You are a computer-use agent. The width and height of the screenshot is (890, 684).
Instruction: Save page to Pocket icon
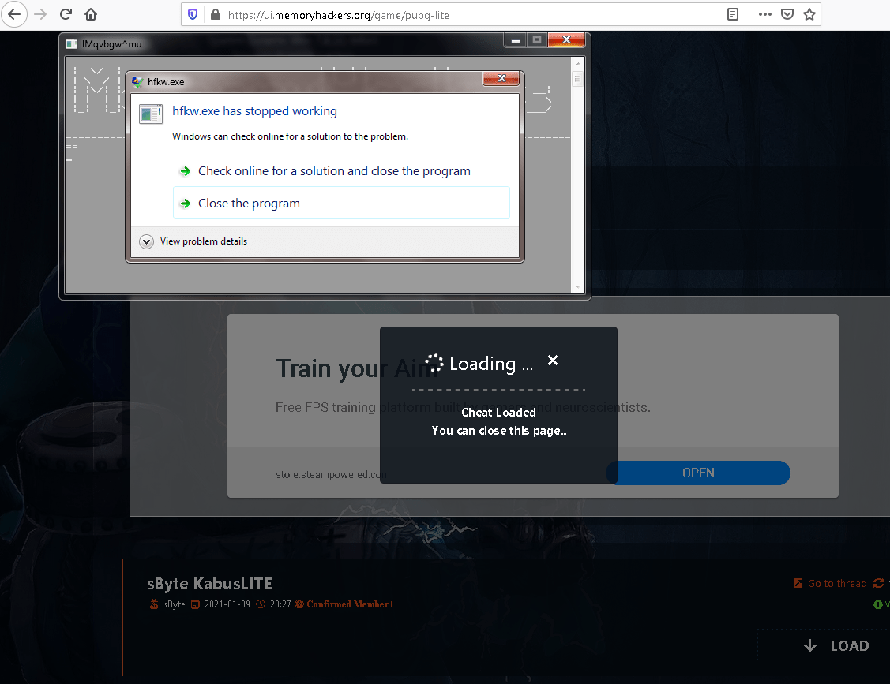tap(787, 14)
